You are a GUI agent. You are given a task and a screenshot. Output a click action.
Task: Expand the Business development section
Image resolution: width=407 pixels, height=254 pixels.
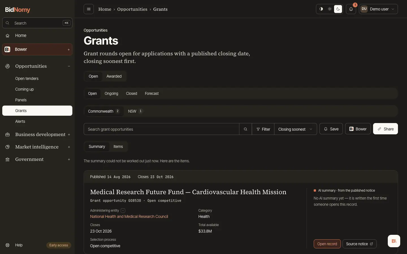click(69, 135)
